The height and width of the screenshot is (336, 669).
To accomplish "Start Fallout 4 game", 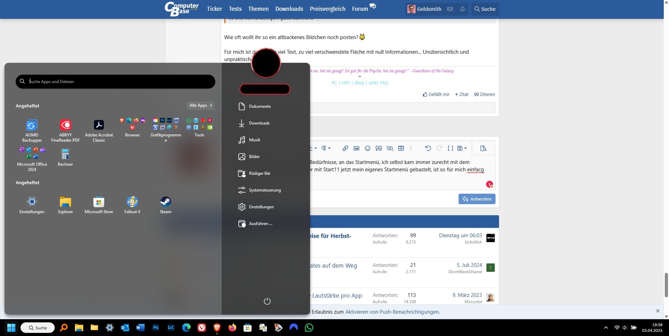I will point(132,205).
